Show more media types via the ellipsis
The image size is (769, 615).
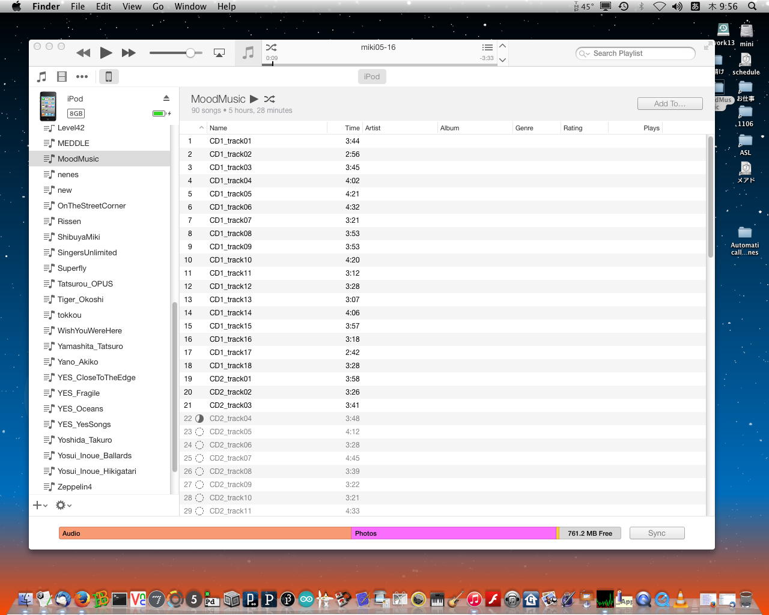point(82,76)
